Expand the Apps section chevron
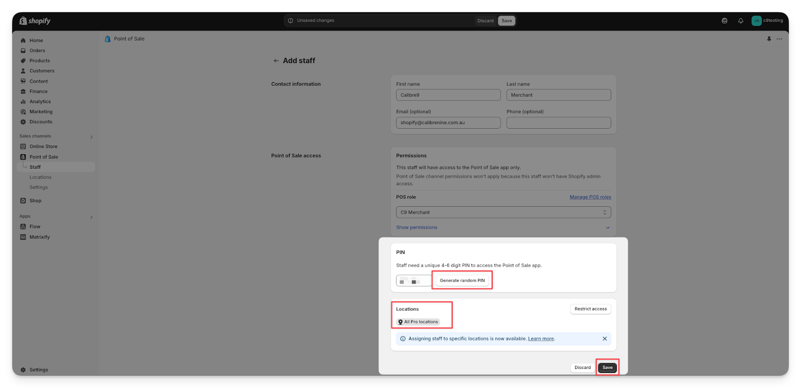This screenshot has height=388, width=801. point(91,217)
